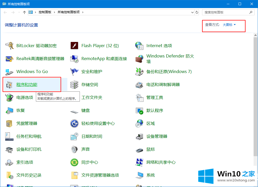
Task: Expand the chevron after 控制面板 in breadcrumb
Action: tap(54, 12)
